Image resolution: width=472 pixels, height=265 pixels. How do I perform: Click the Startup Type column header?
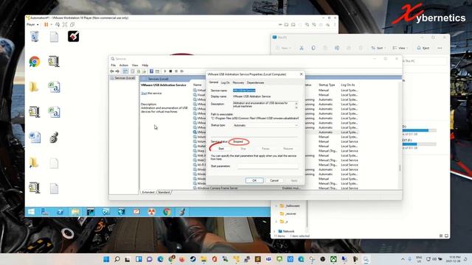point(327,85)
